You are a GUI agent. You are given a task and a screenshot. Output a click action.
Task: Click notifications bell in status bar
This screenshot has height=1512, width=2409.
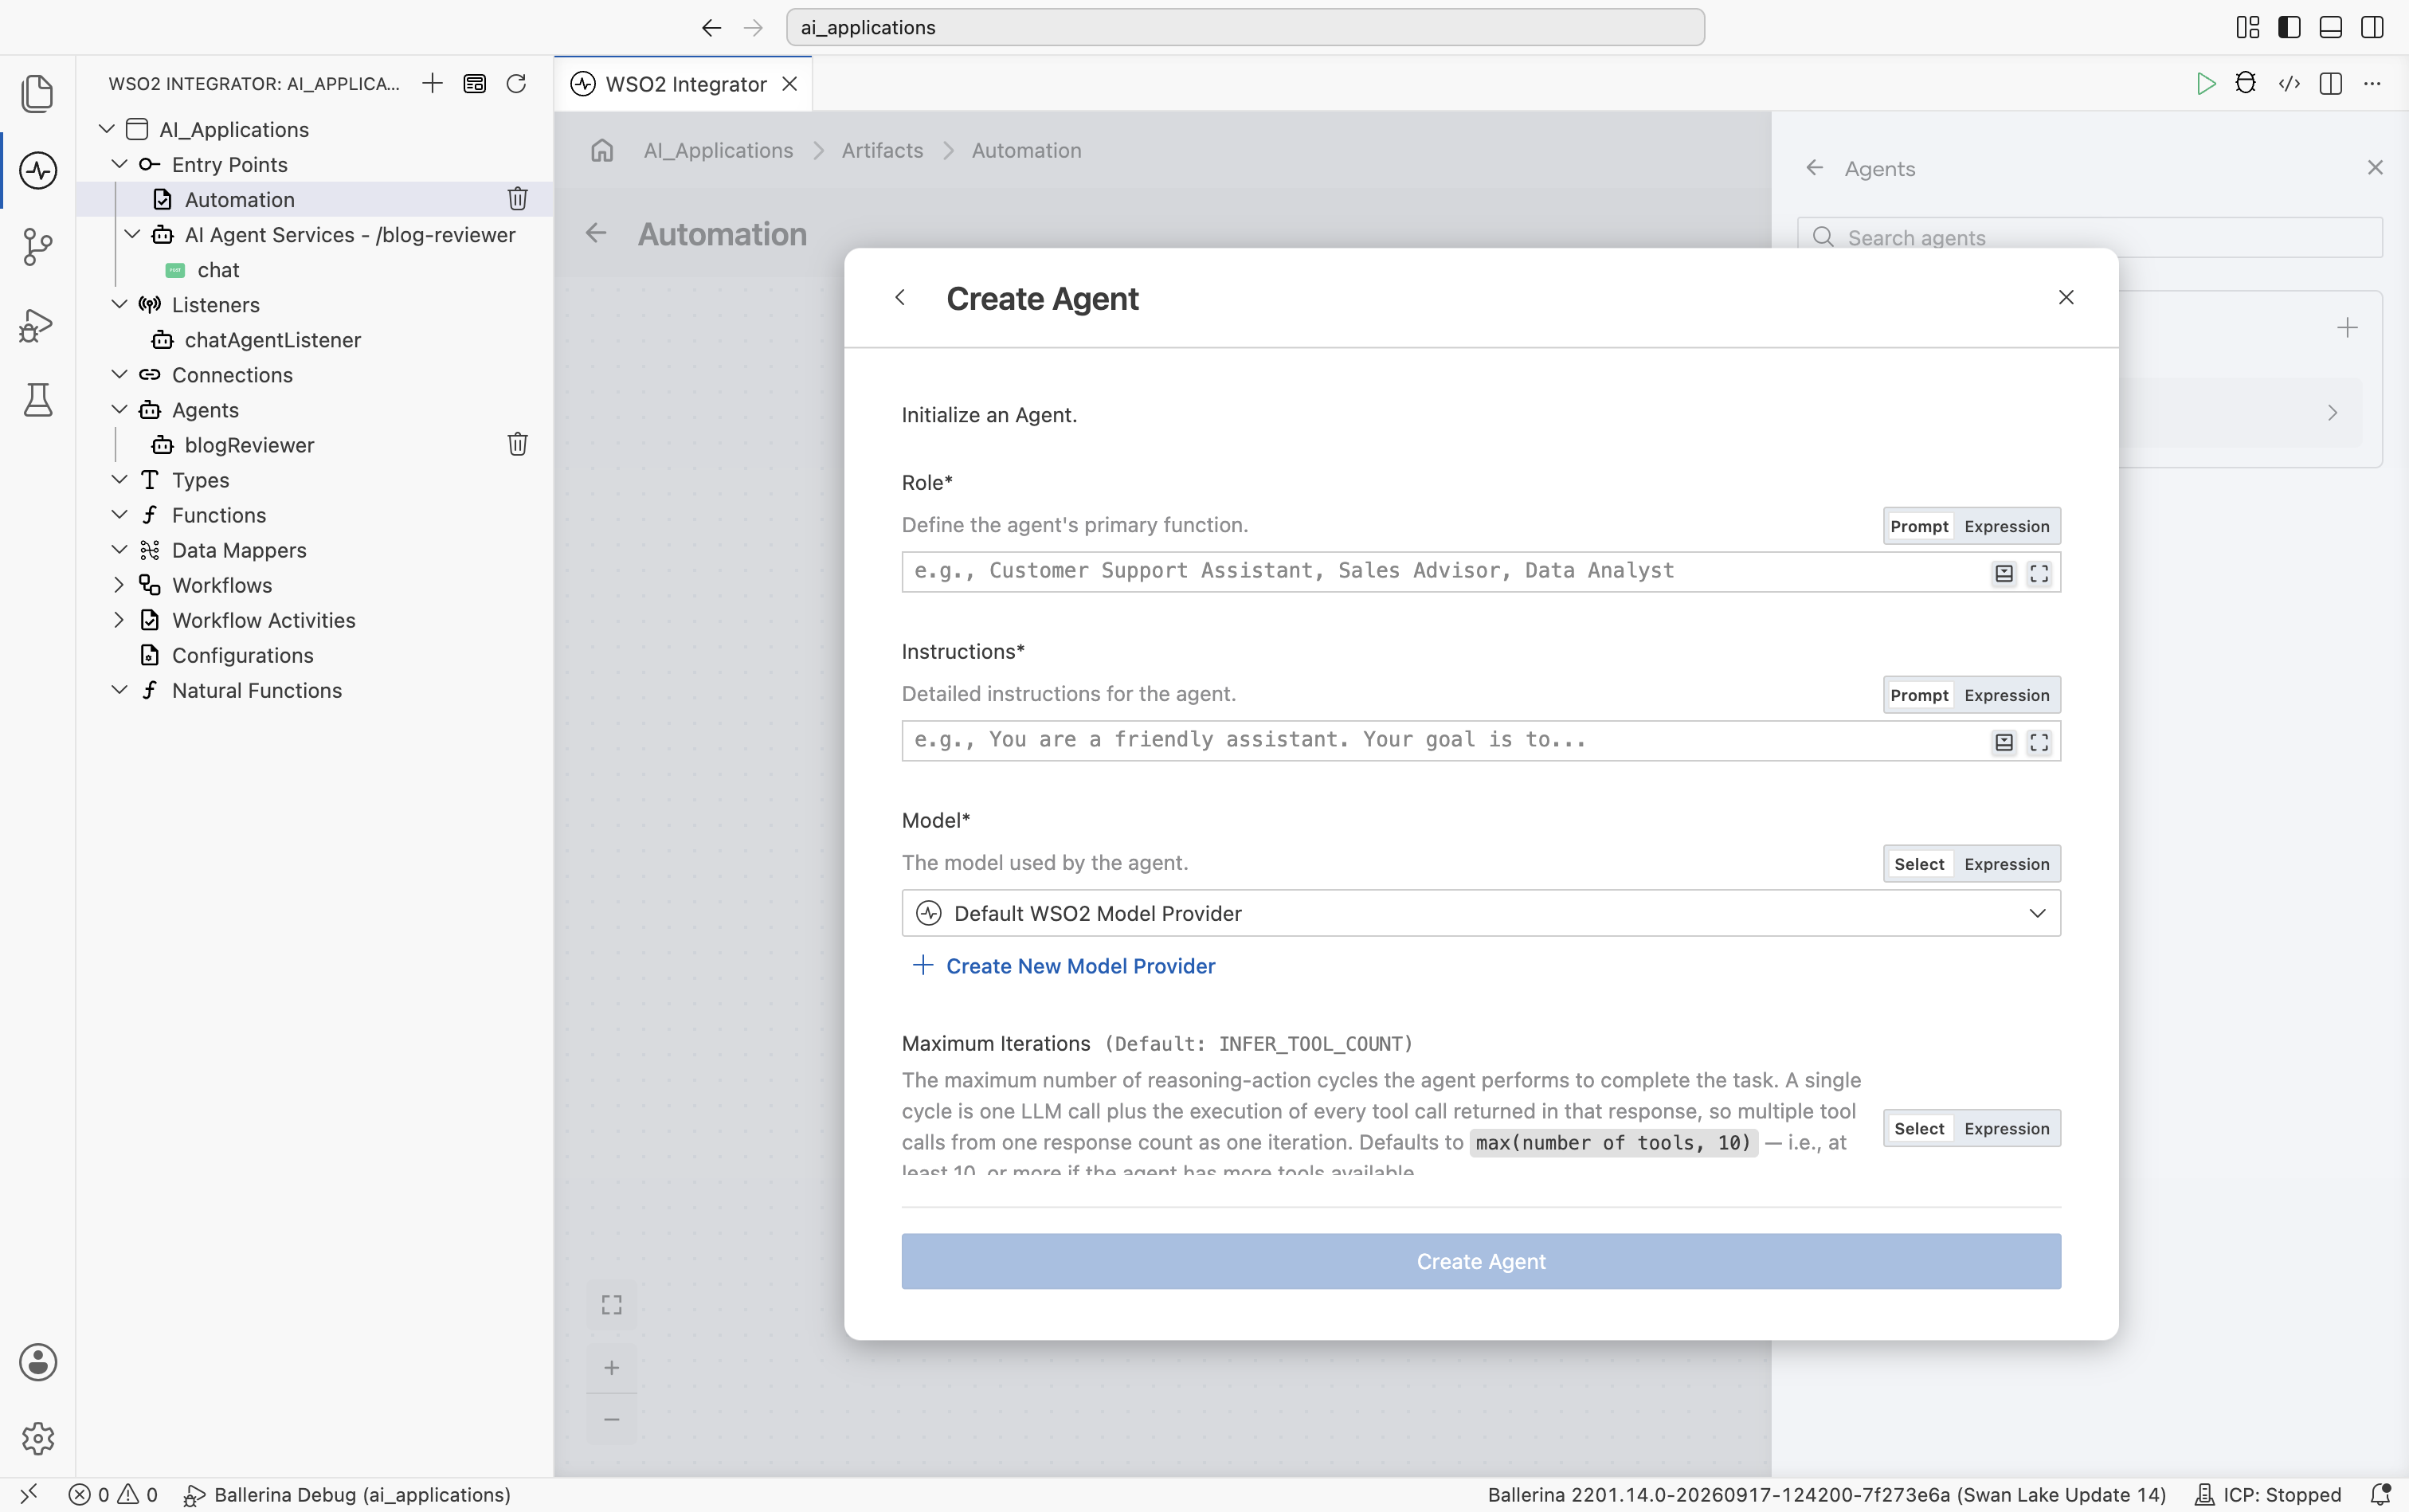(x=2380, y=1494)
